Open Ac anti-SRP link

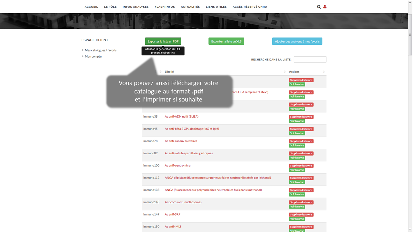coord(172,214)
